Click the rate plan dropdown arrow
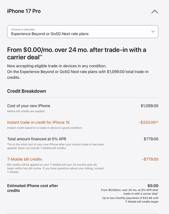This screenshot has width=169, height=214. [x=153, y=32]
